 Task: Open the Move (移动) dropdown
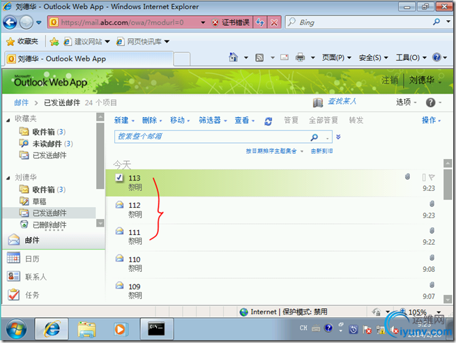[180, 121]
